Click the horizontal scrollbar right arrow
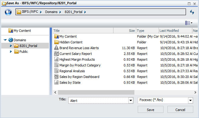 tap(195, 93)
